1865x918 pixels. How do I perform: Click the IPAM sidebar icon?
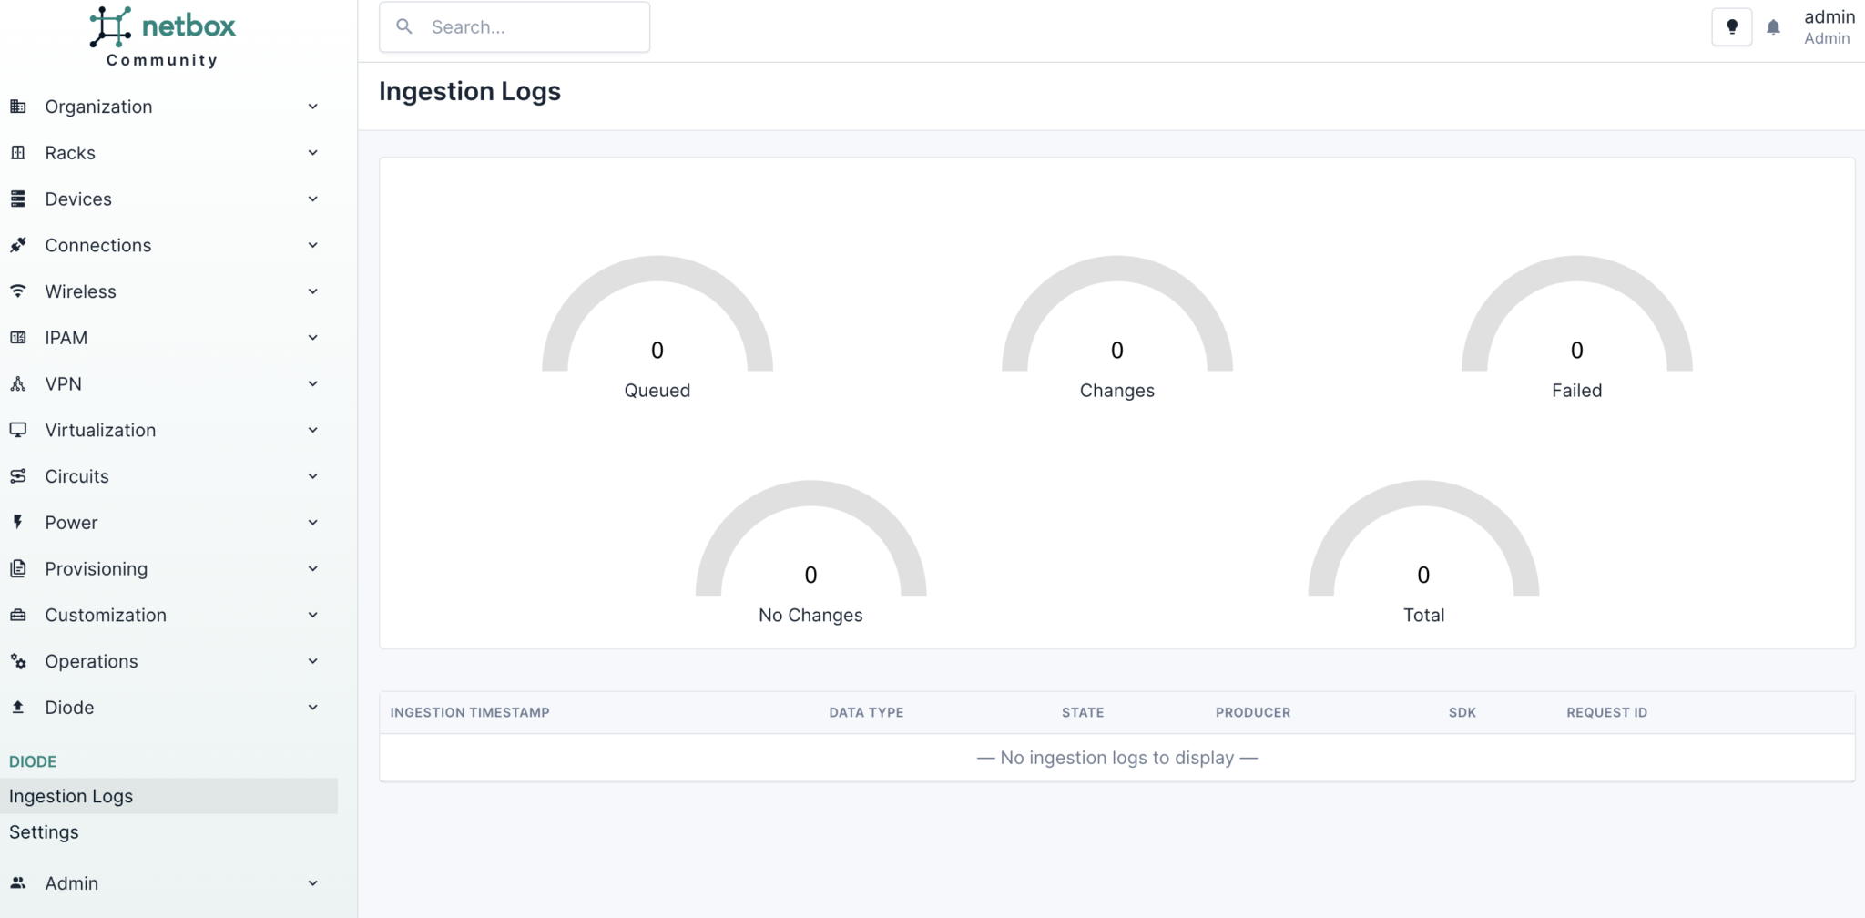pos(18,337)
